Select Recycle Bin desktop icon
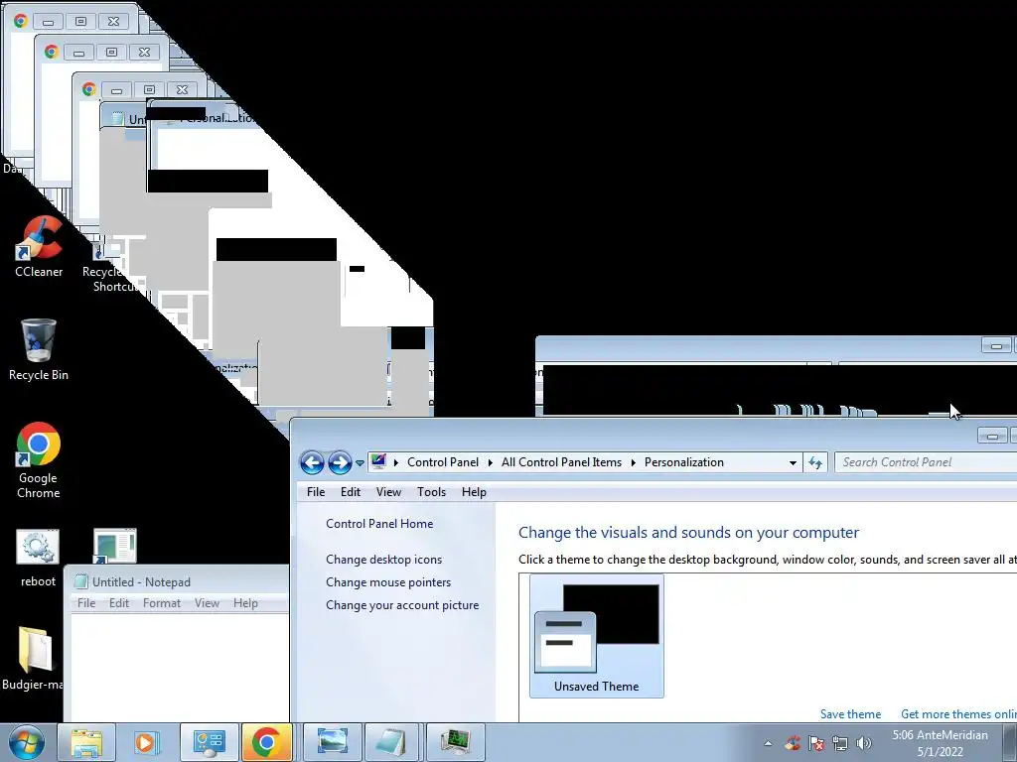 coord(39,350)
